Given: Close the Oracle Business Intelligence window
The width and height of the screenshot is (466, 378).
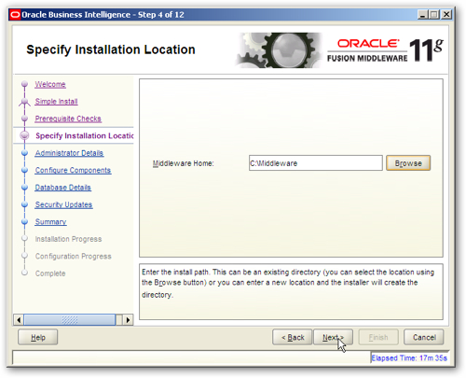Looking at the screenshot, I should pos(446,15).
